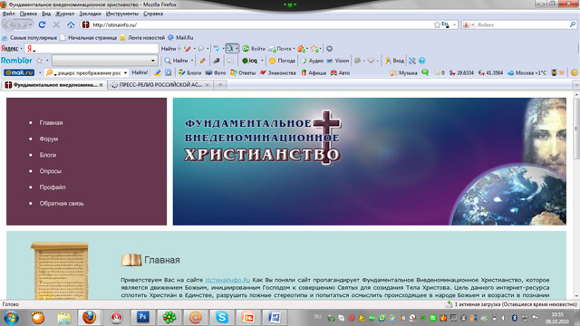This screenshot has height=326, width=580.
Task: Open Самые популярные bookmark
Action: (x=30, y=38)
